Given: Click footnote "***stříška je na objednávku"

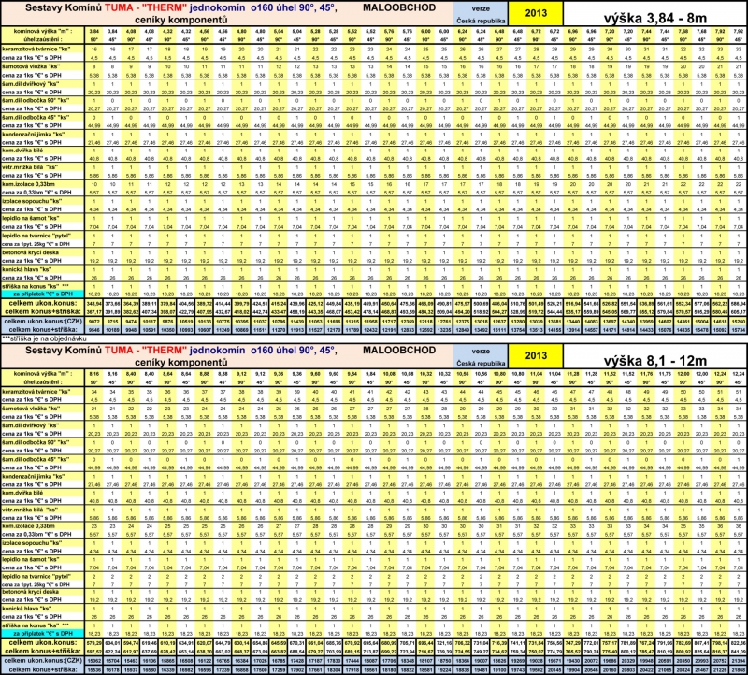Looking at the screenshot, I should (44, 338).
